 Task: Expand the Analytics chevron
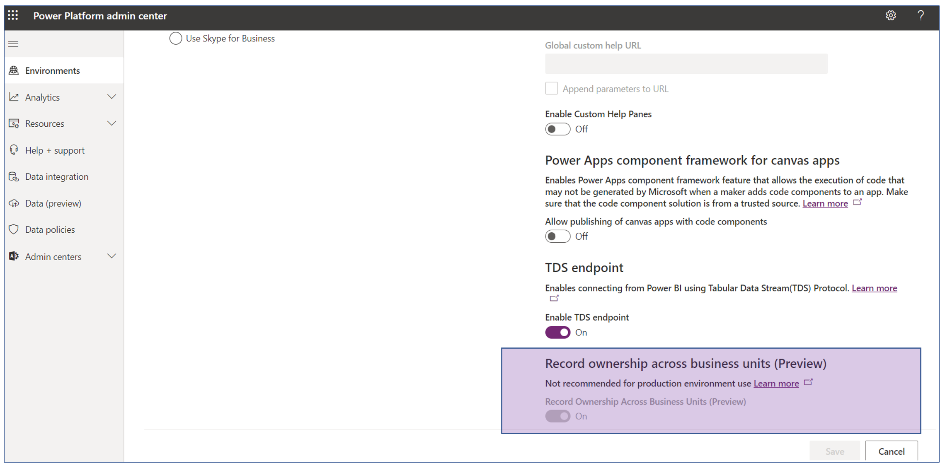click(x=111, y=97)
